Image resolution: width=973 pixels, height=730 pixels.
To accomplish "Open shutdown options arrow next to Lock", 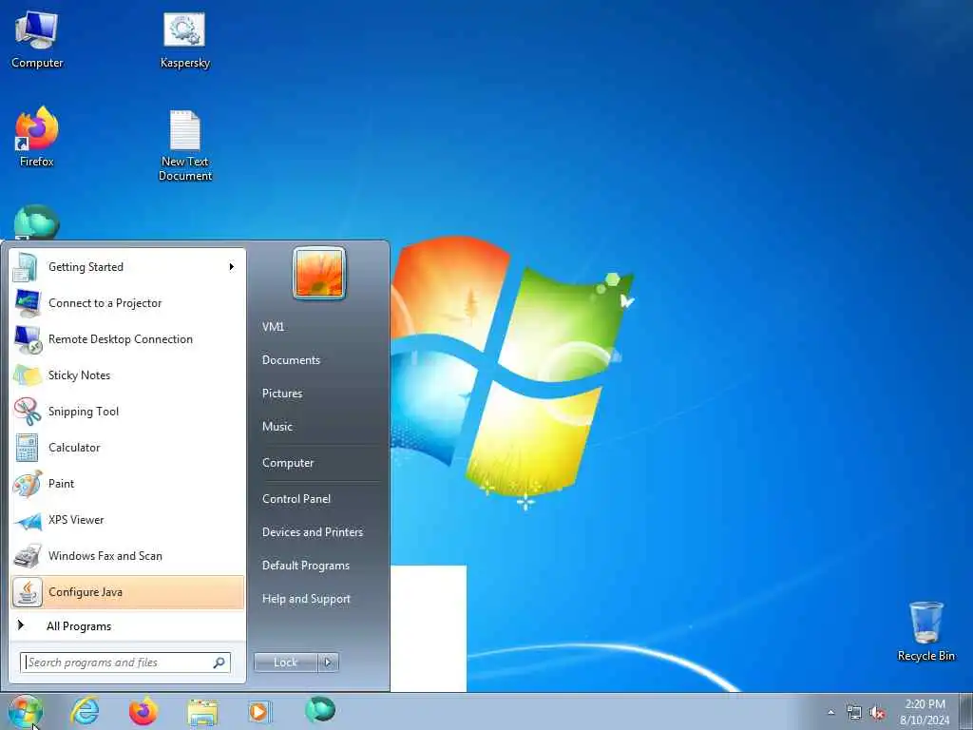I will (x=328, y=663).
